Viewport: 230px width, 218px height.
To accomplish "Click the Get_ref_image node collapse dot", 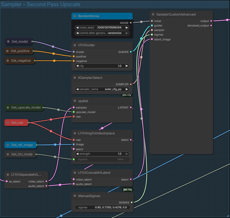I will pyautogui.click(x=8, y=145).
